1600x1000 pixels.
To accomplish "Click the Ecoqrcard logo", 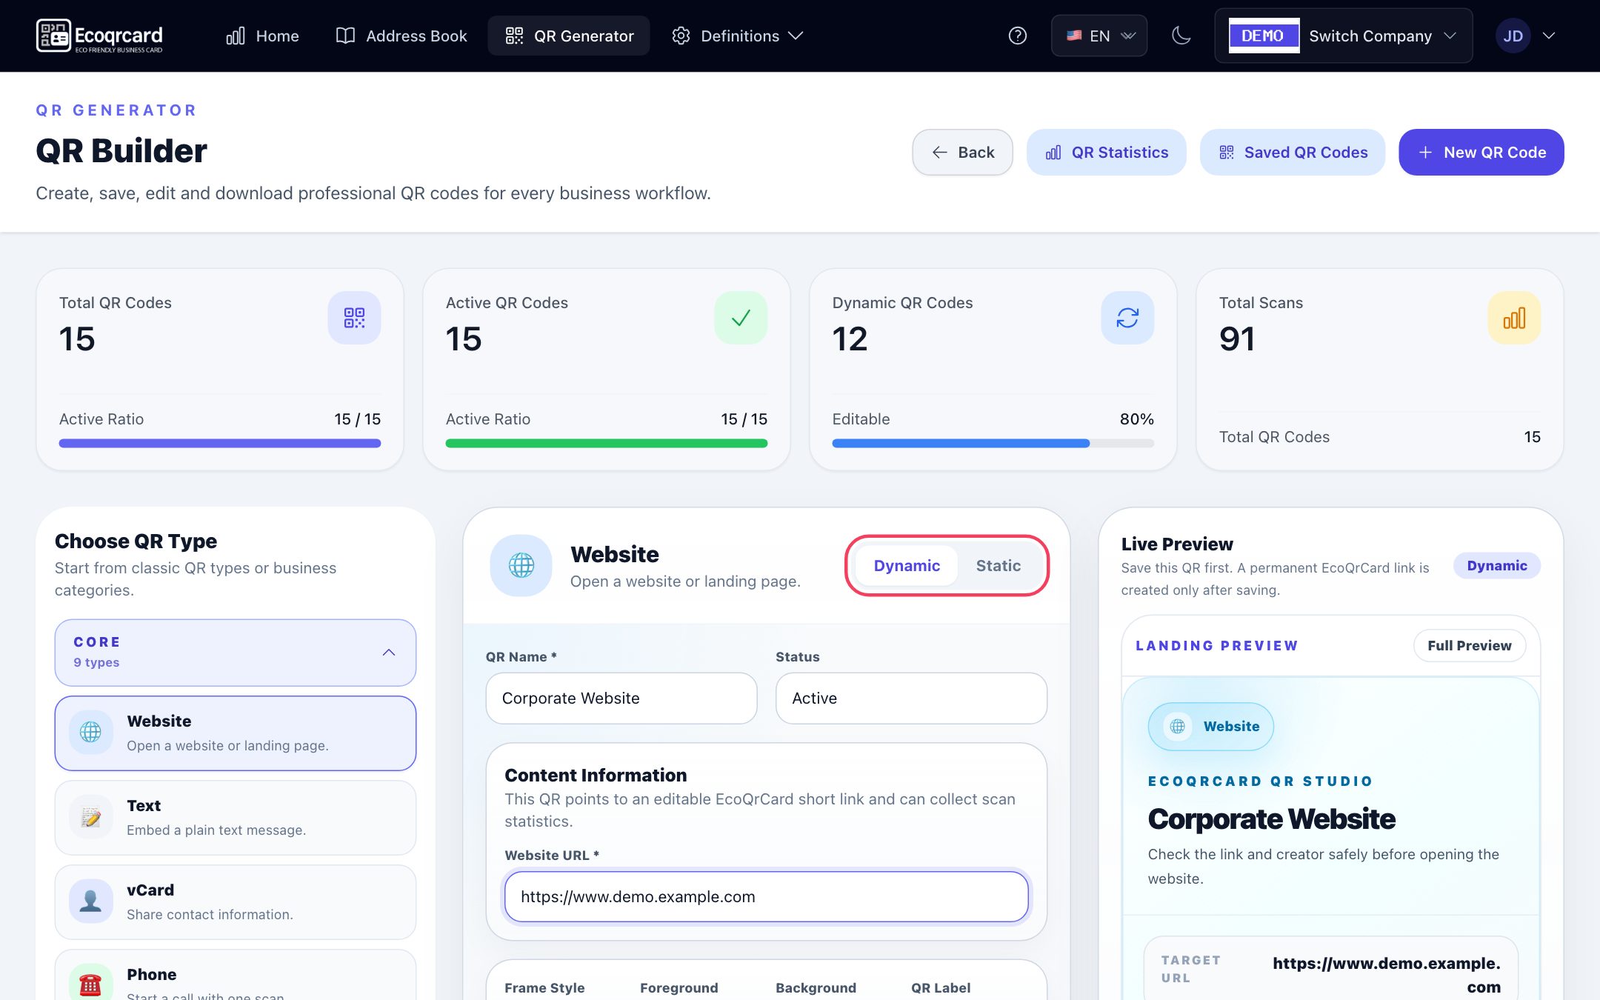I will point(99,36).
